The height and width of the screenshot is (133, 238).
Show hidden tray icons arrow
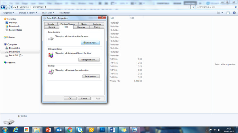pyautogui.click(x=206, y=130)
